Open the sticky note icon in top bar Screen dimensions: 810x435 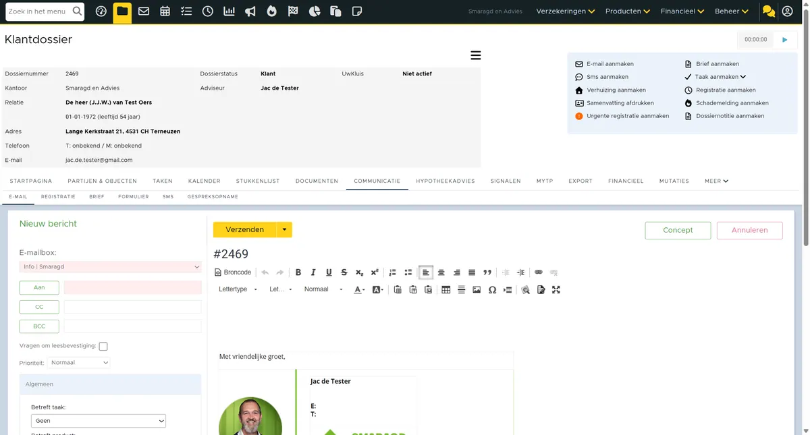[357, 11]
